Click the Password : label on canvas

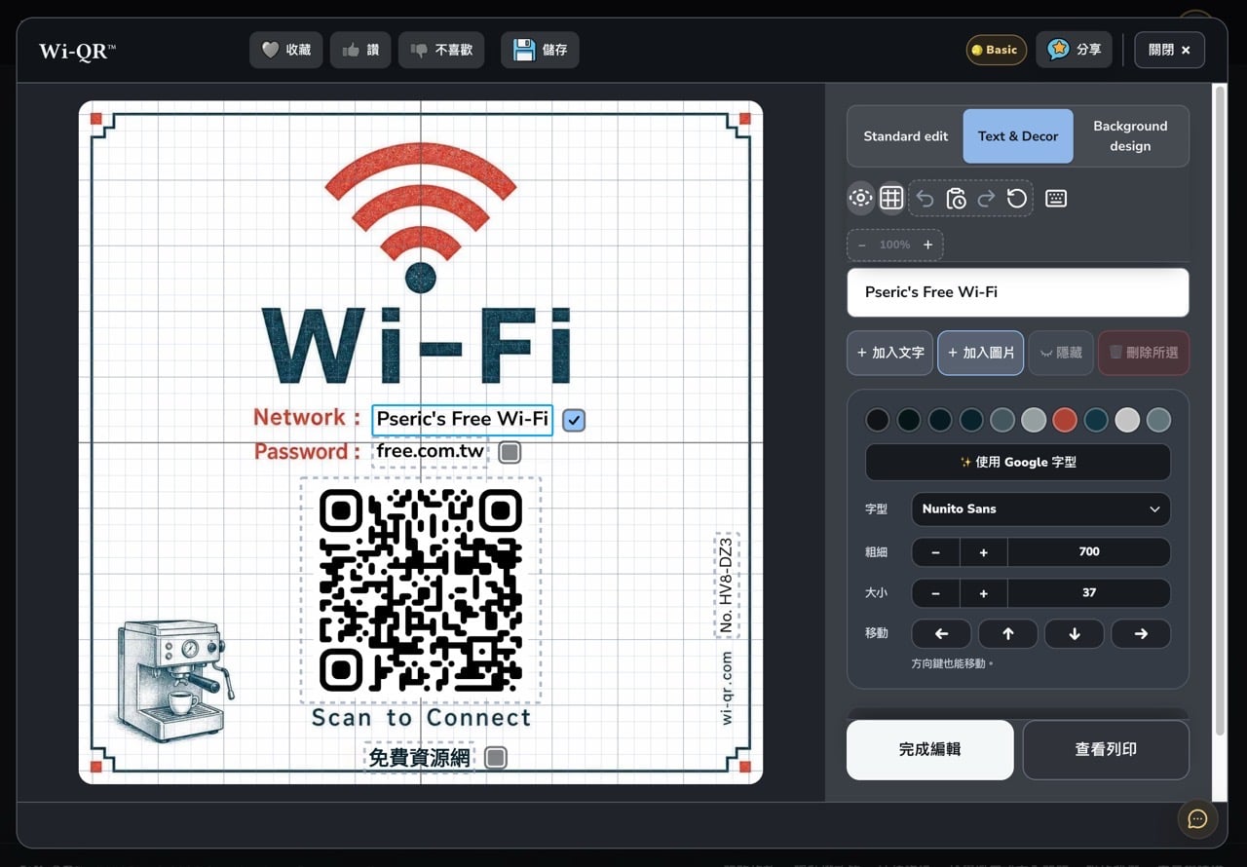tap(307, 452)
